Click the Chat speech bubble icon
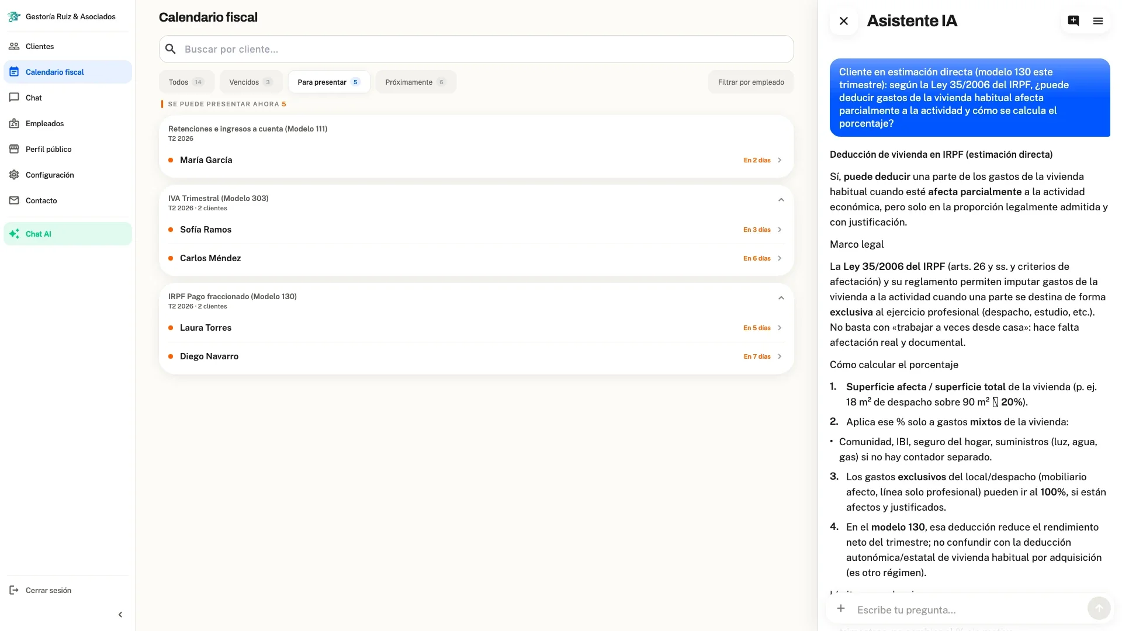Screen dimensions: 1122x631 [x=14, y=98]
